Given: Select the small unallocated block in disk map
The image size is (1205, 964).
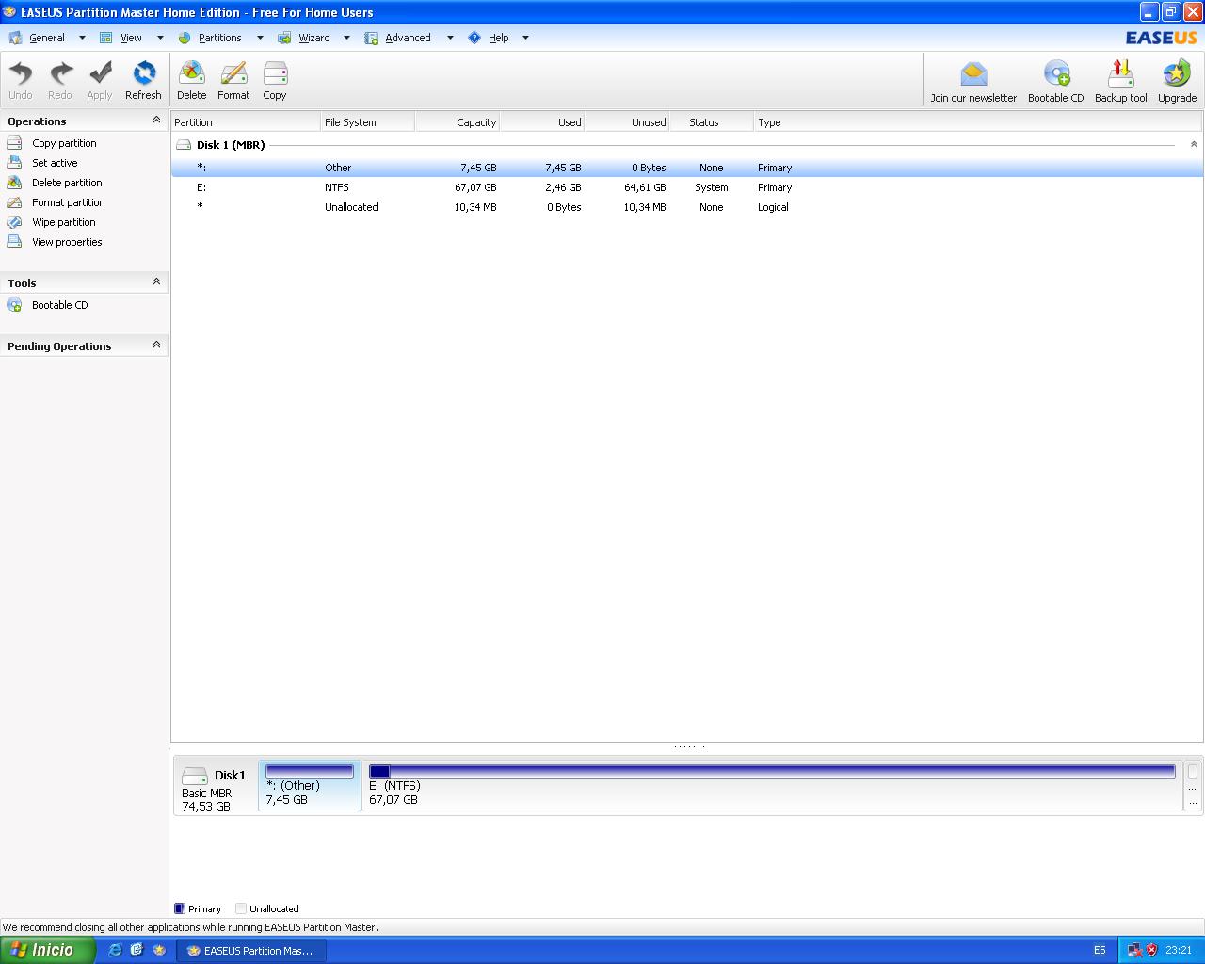Looking at the screenshot, I should 1192,785.
